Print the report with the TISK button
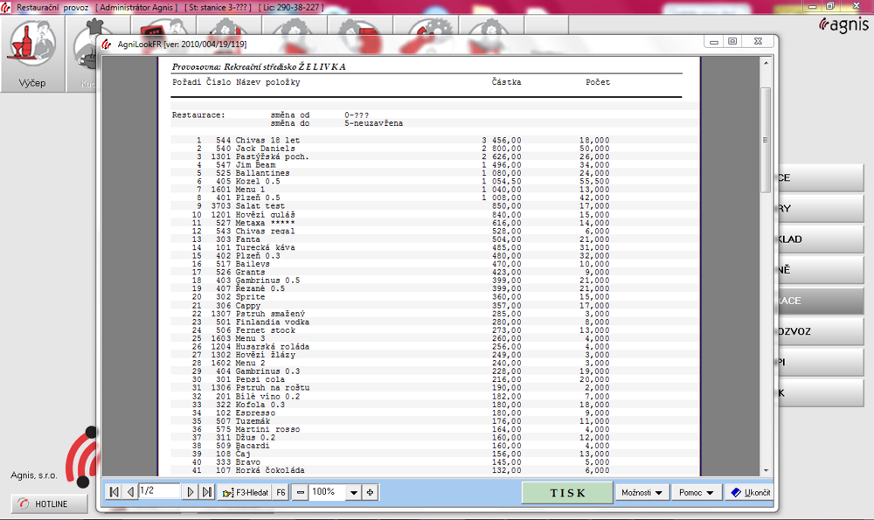 567,493
